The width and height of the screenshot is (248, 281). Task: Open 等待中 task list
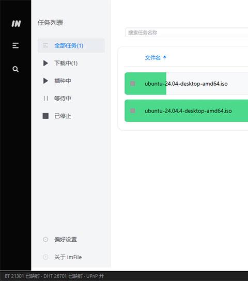(71, 98)
